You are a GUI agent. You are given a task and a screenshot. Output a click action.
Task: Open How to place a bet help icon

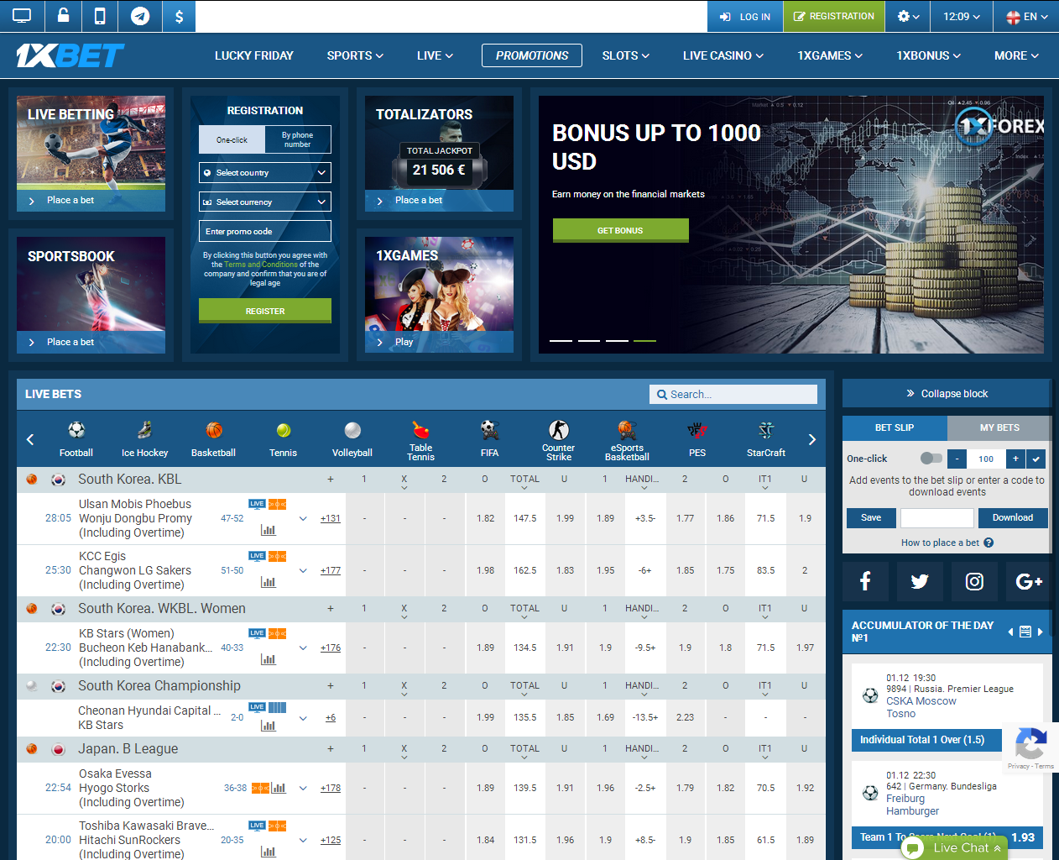point(989,543)
